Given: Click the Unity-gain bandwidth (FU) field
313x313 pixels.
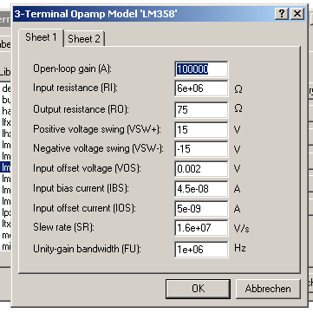Looking at the screenshot, I should pos(201,249).
